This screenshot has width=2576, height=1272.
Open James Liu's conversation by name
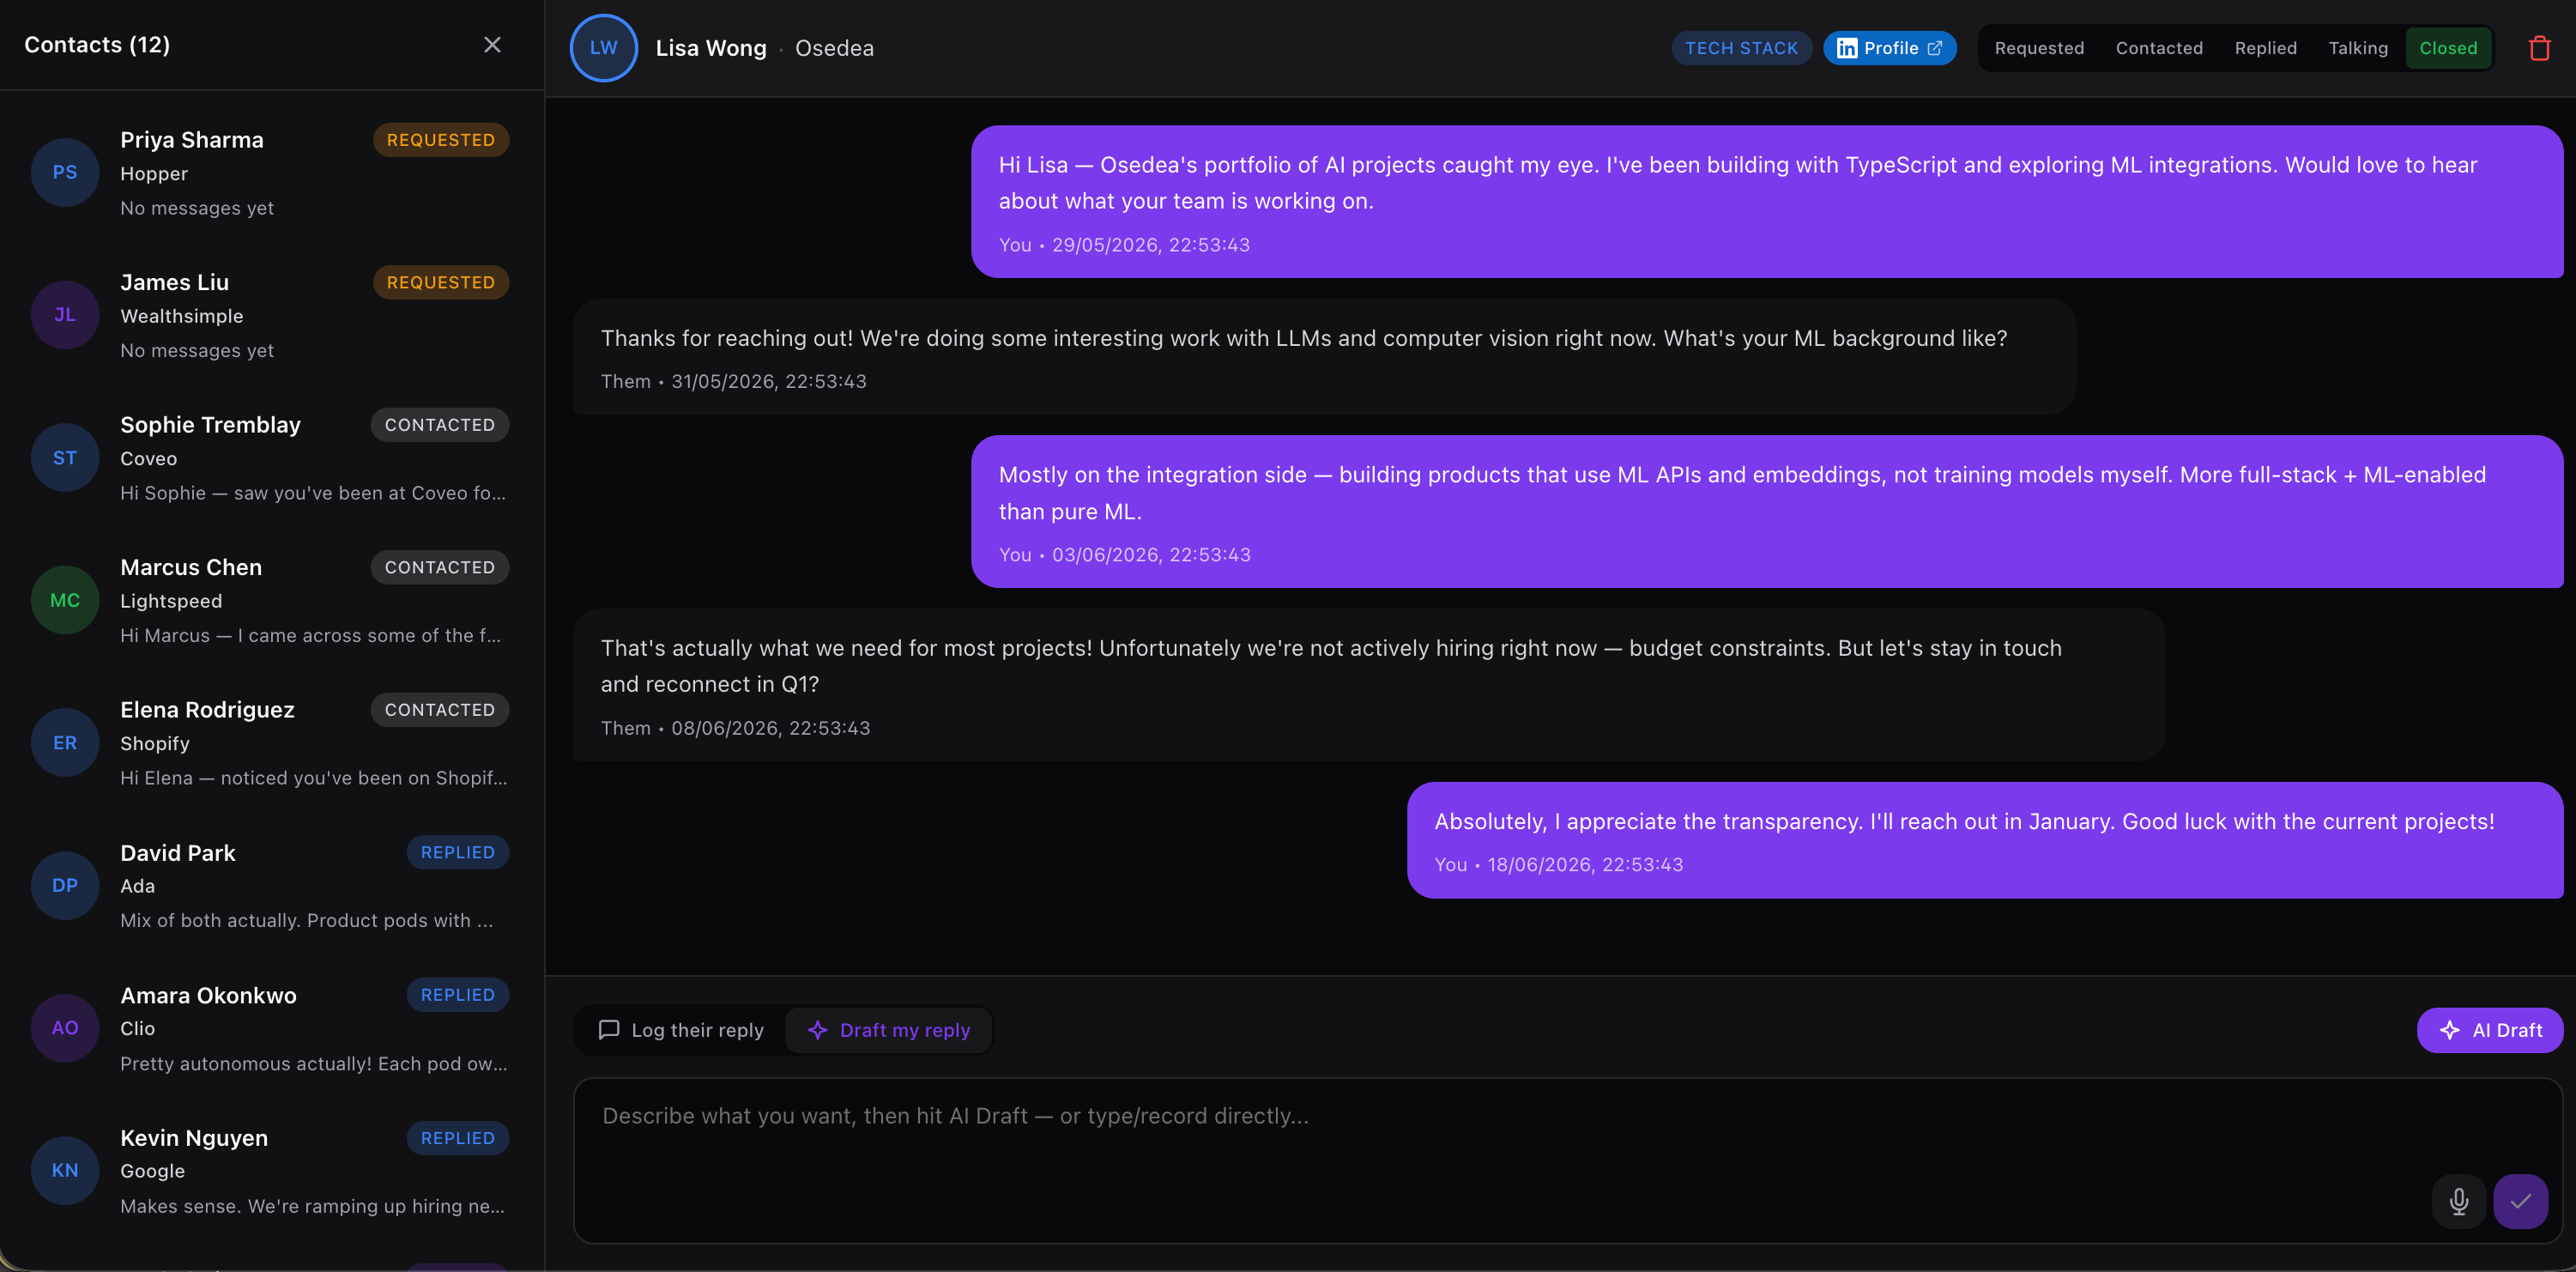pyautogui.click(x=174, y=282)
